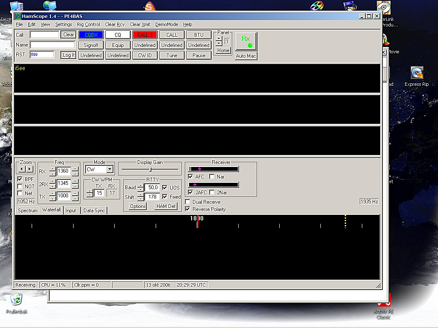Click Clear Xmit menu item
The height and width of the screenshot is (328, 438).
[140, 24]
